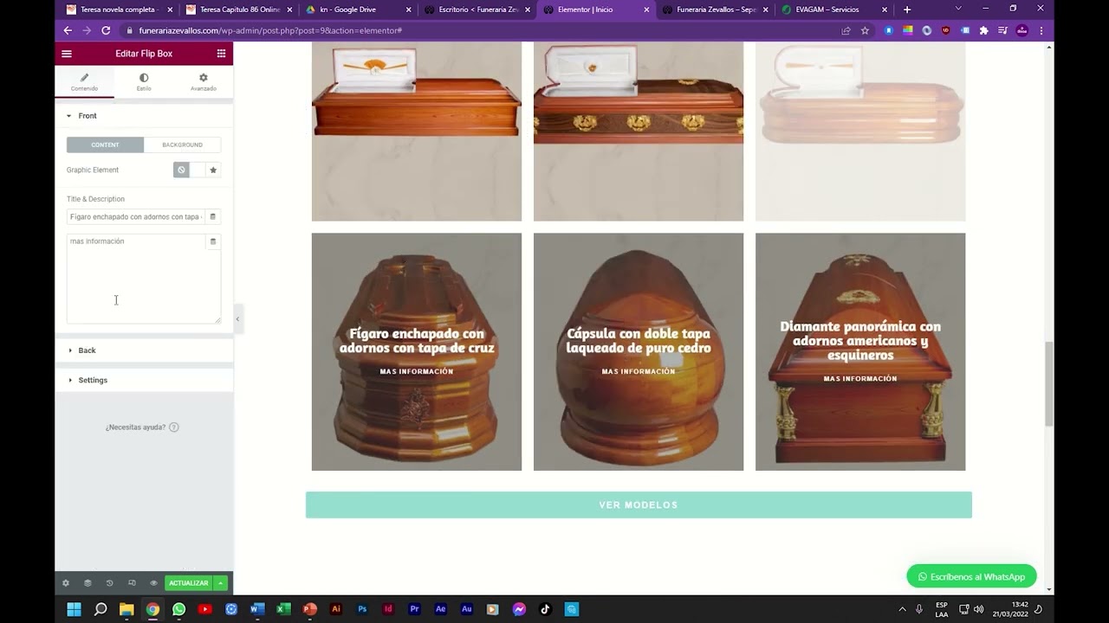Open Elementor page settings gear

click(x=65, y=583)
